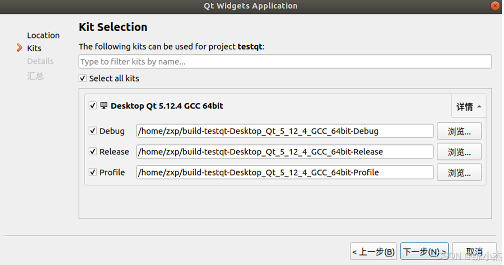Close the Qt Widgets Application dialog

495,6
